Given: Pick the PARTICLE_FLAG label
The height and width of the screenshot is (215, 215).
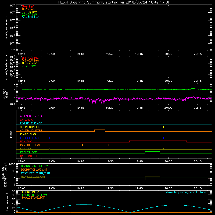Looking at the screenshot, I should click(30, 145).
